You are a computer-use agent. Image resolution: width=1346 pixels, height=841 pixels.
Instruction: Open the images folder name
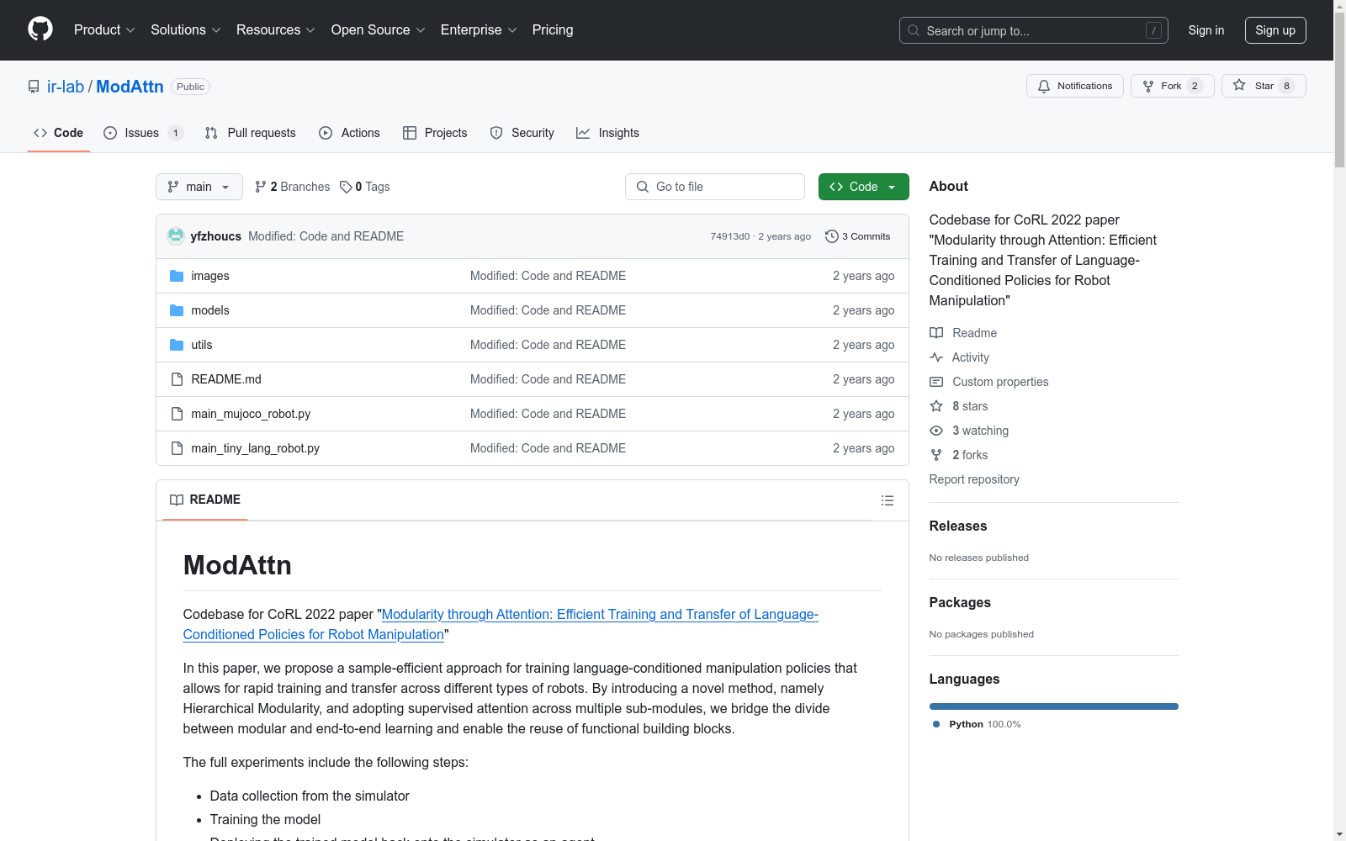point(210,276)
